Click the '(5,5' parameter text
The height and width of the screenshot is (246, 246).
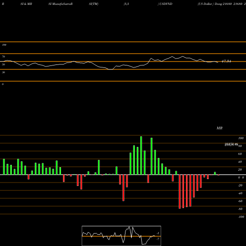pos(126,4)
